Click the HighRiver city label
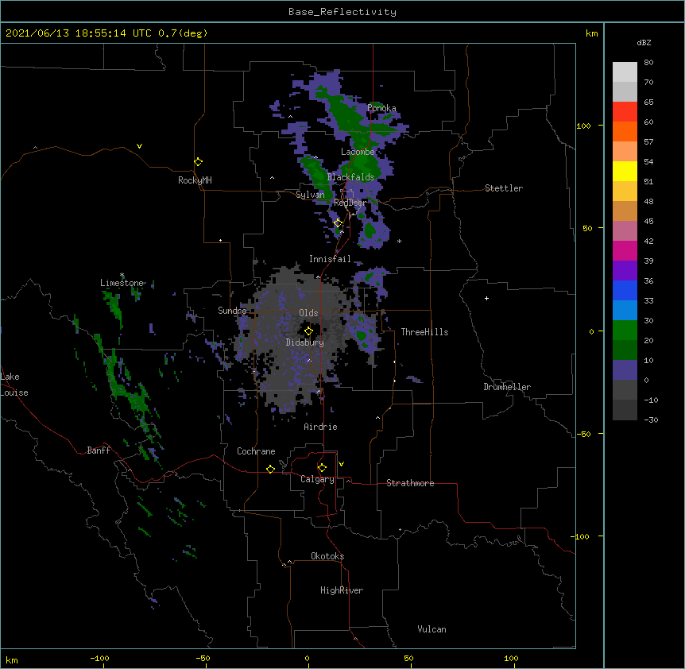 click(x=342, y=590)
